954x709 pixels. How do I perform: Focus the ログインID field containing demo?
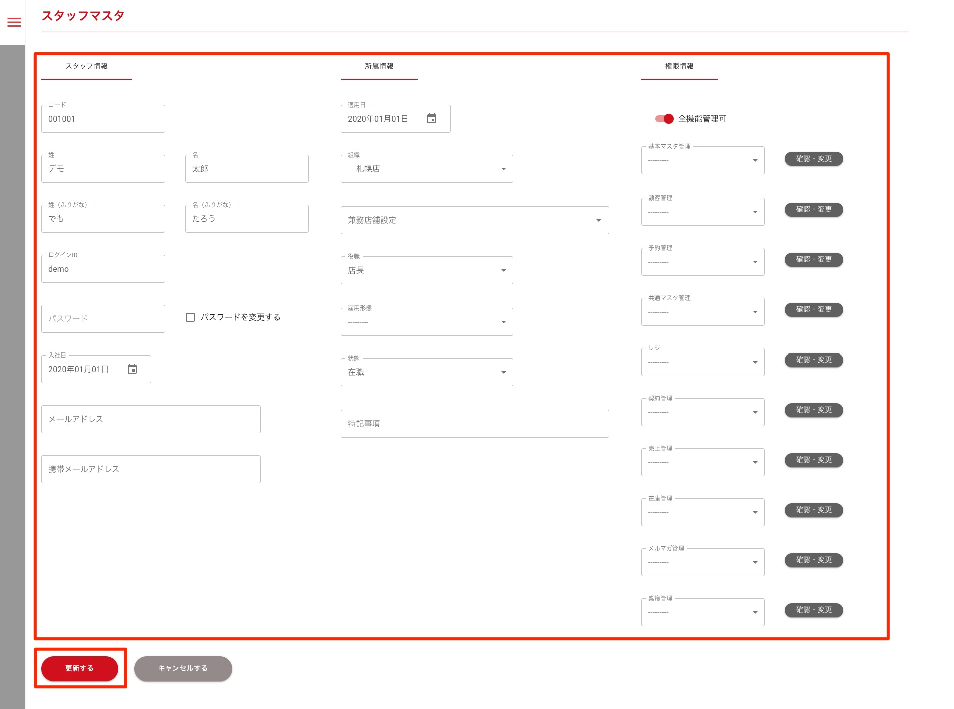(103, 269)
